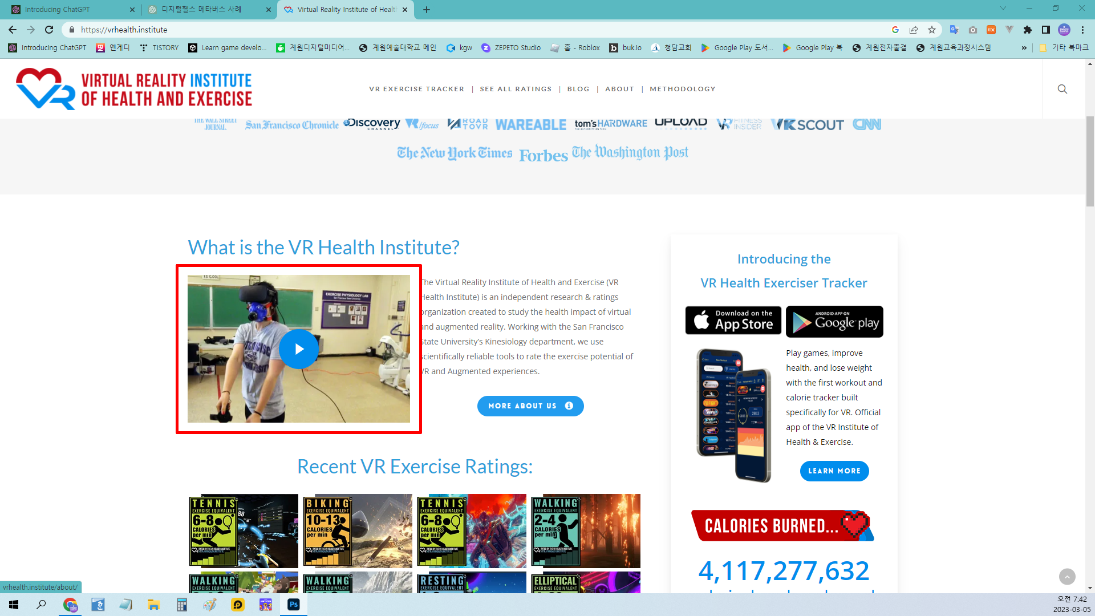This screenshot has width=1095, height=616.
Task: Open the WALKING 2-4 calories rating thumbnail
Action: point(585,531)
